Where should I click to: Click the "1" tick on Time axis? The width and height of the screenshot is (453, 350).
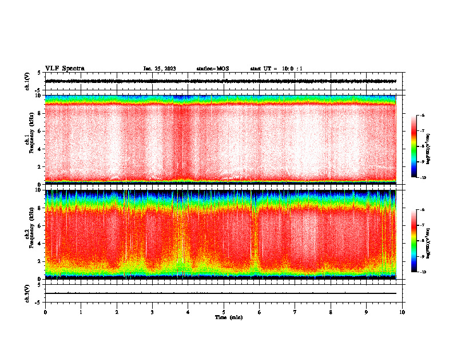tap(81, 312)
